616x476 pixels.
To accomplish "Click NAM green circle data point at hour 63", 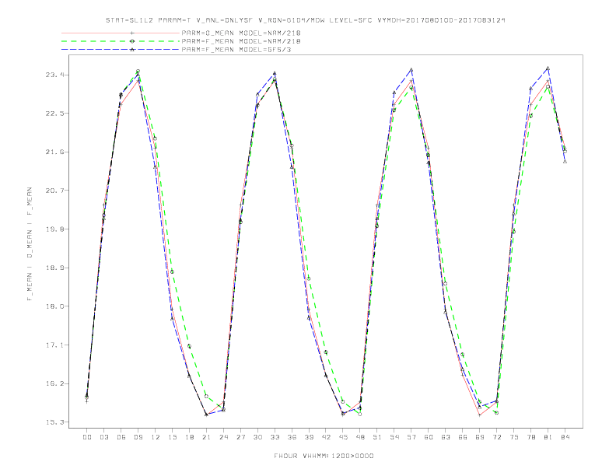I will tap(446, 284).
